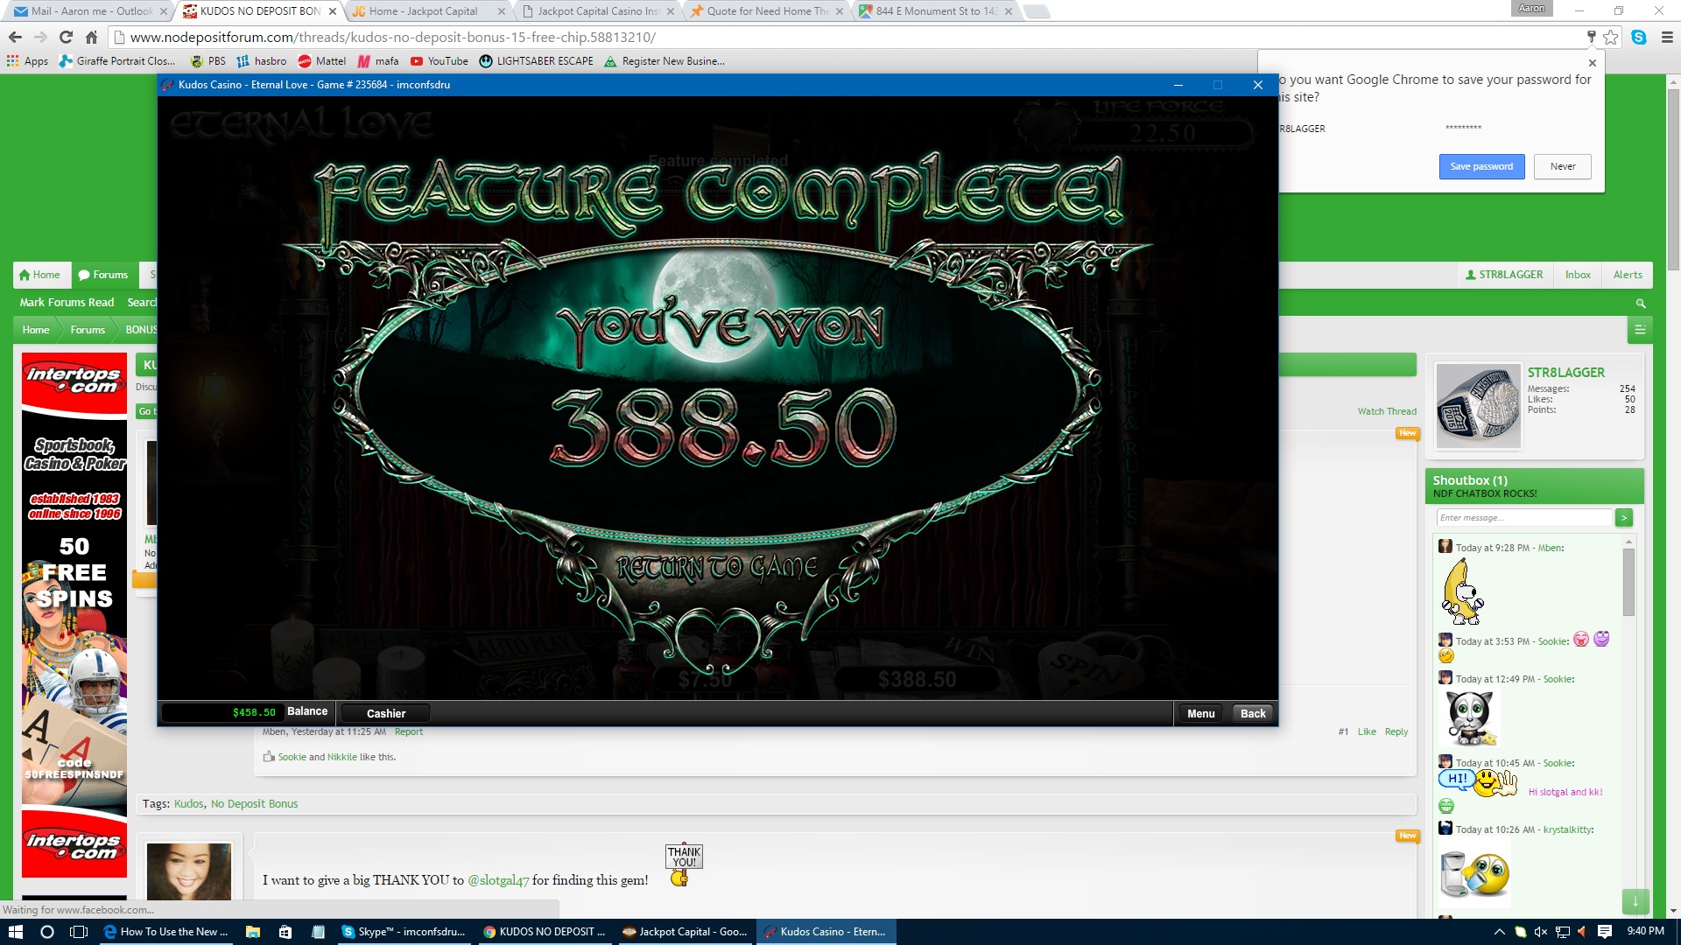The image size is (1681, 945).
Task: Reply to the first post
Action: coord(1396,732)
